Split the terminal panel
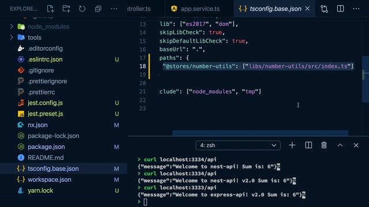This screenshot has height=207, width=369. coord(308,145)
